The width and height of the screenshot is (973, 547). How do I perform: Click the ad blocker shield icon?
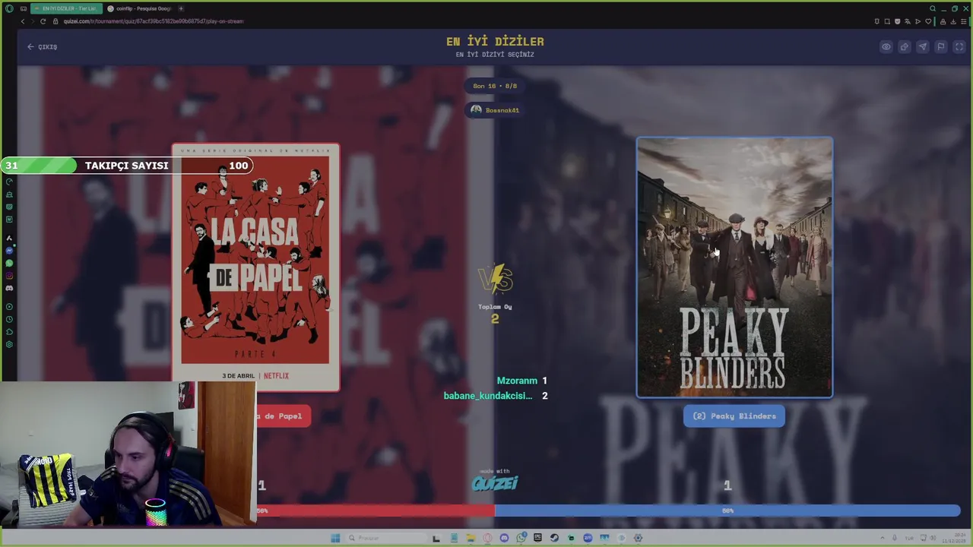898,21
